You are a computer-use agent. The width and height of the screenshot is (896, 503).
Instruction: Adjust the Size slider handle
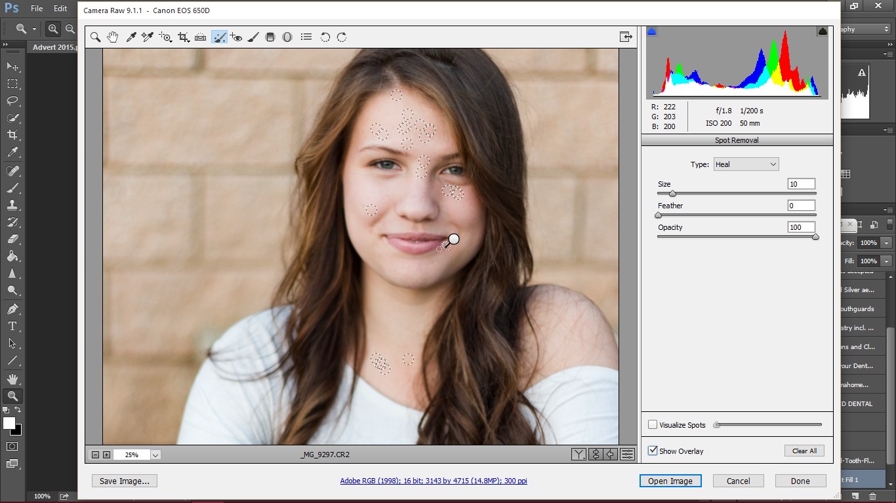pyautogui.click(x=672, y=194)
